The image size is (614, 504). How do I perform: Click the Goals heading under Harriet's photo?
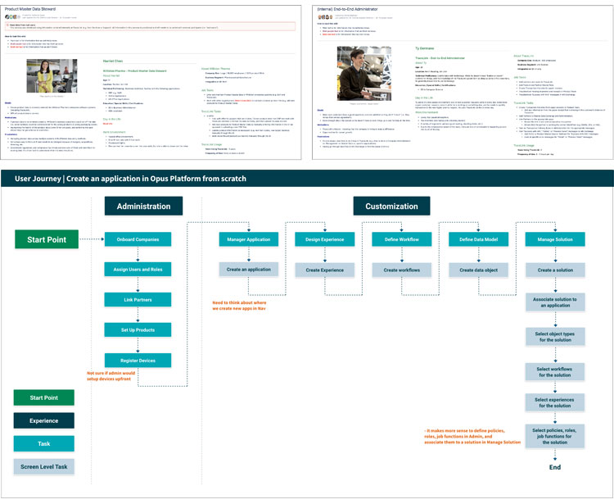[8, 103]
